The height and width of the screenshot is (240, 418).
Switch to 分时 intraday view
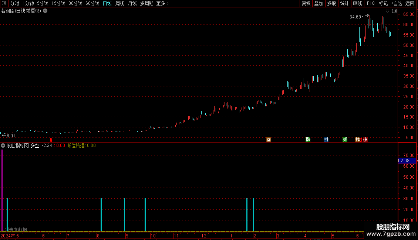point(15,3)
